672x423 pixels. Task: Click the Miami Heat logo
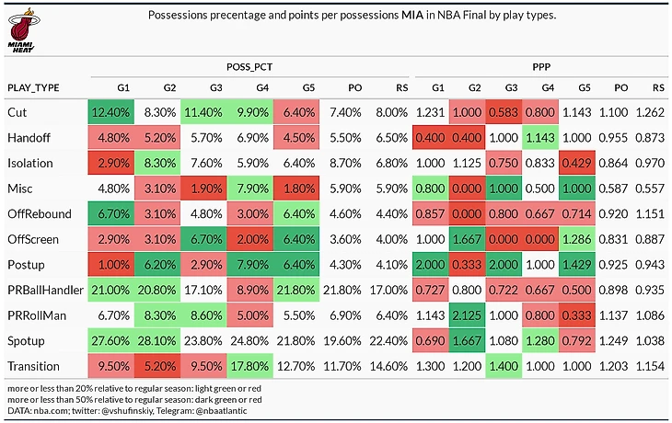22,29
